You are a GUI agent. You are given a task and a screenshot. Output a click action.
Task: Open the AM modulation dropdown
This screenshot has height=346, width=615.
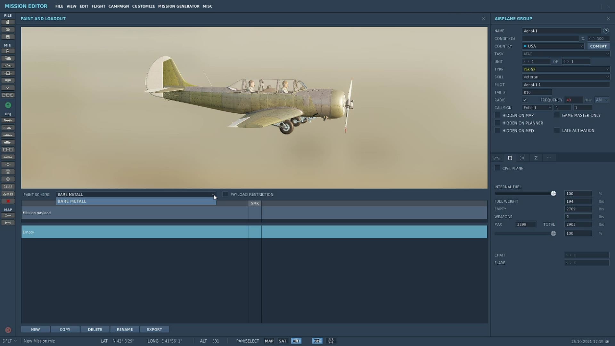[x=602, y=100]
